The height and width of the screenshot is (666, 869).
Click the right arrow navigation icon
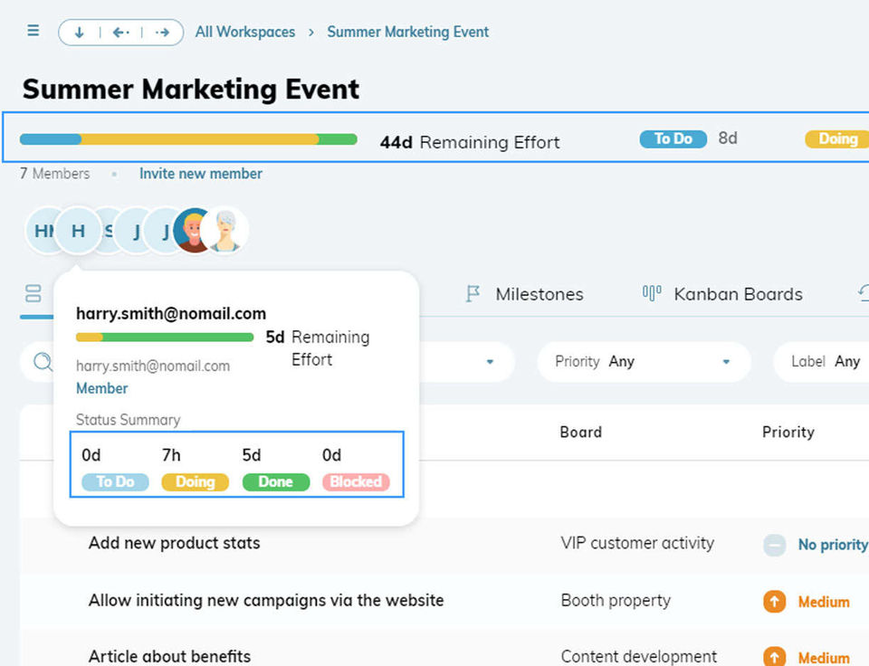[x=163, y=33]
